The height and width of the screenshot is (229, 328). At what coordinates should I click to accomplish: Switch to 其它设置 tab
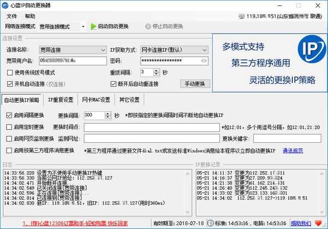129,100
